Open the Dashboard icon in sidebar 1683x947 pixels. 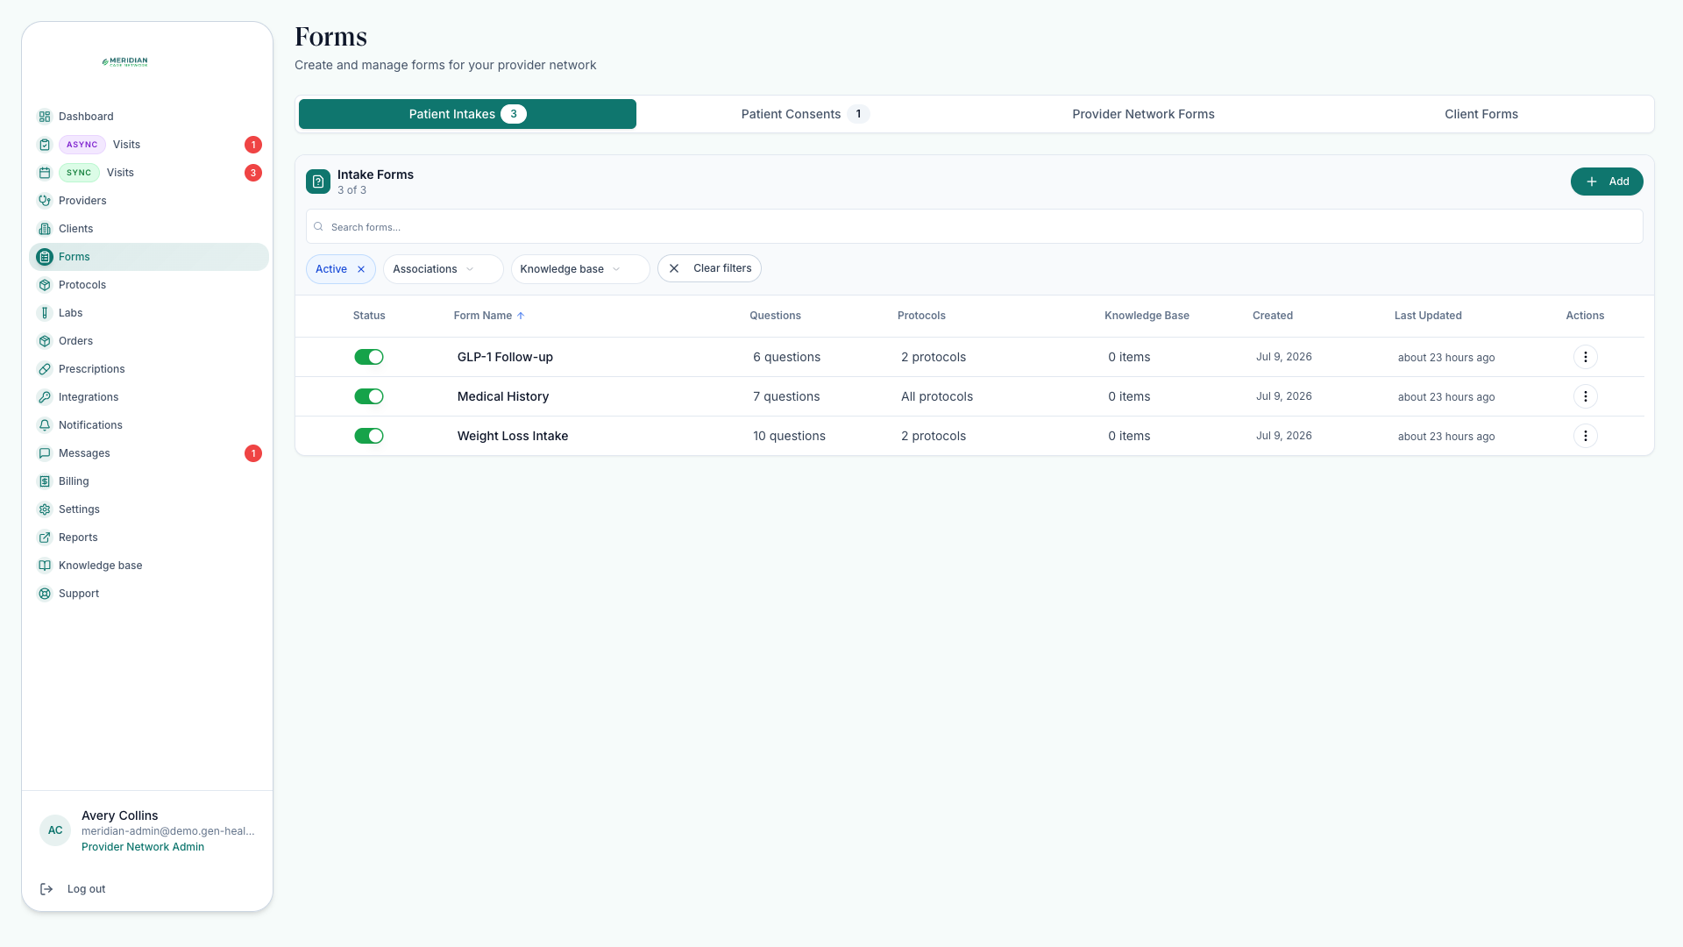click(x=45, y=117)
